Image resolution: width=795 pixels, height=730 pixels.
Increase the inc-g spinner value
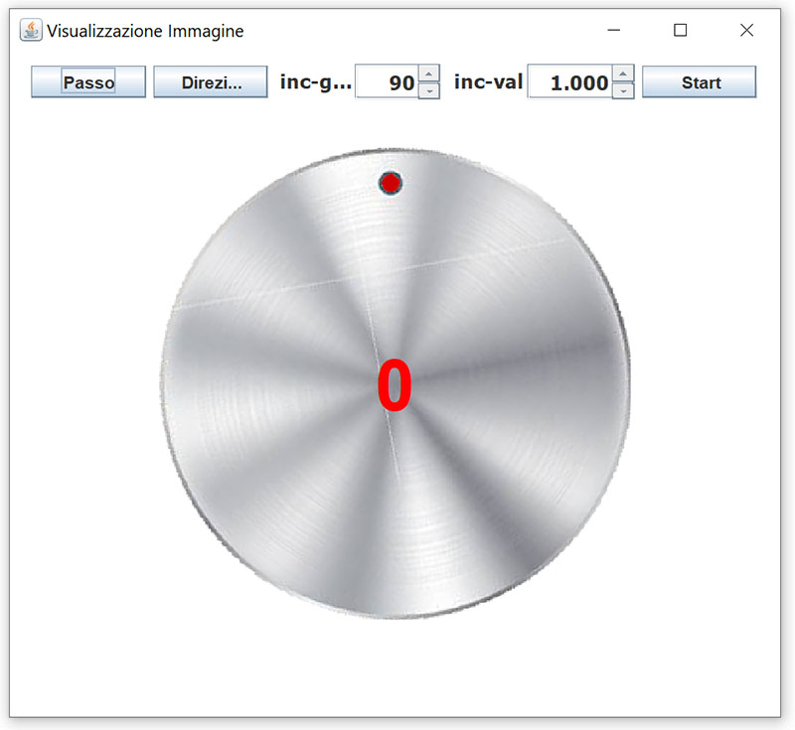click(x=429, y=73)
